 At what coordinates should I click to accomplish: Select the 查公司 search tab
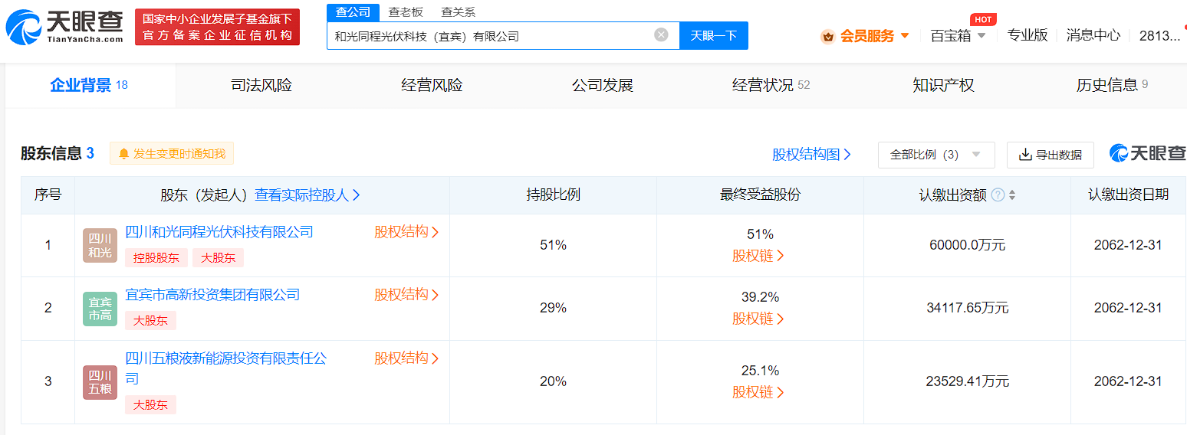coord(353,12)
